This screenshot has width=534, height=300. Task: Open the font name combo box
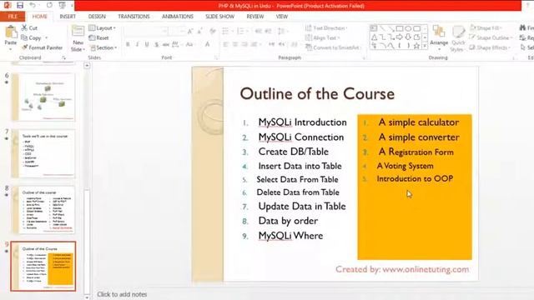[146, 32]
